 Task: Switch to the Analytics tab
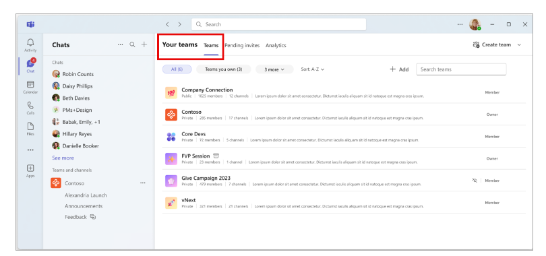276,46
